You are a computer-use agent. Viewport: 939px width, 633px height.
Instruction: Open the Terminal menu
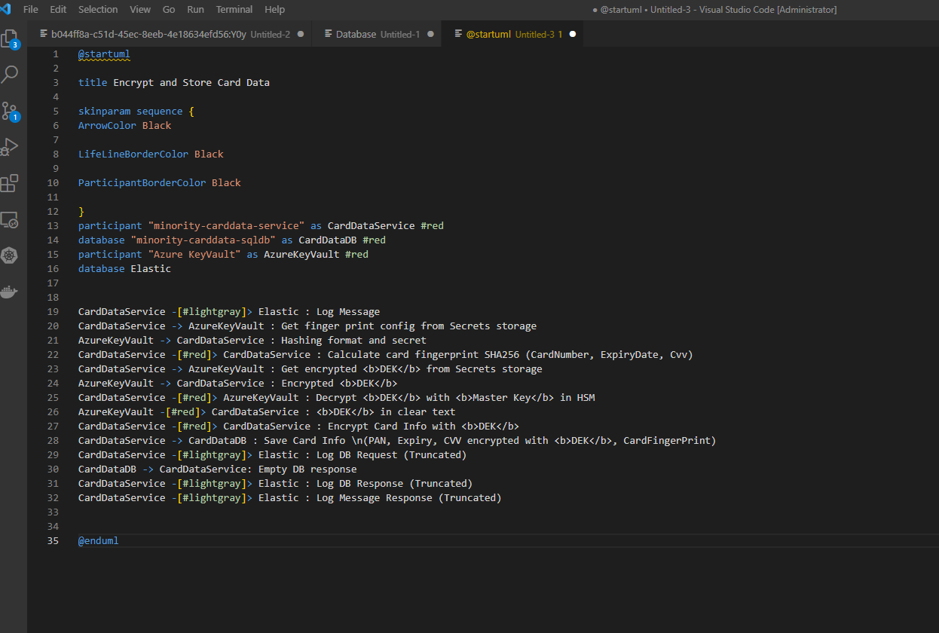[234, 10]
